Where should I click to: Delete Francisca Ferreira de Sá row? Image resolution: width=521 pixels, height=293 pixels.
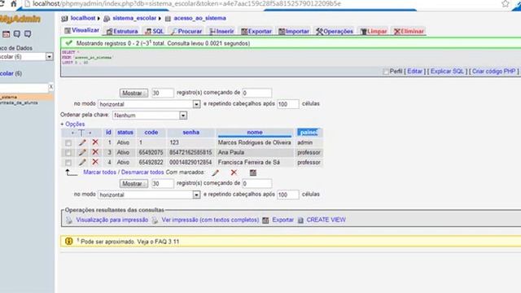[95, 162]
